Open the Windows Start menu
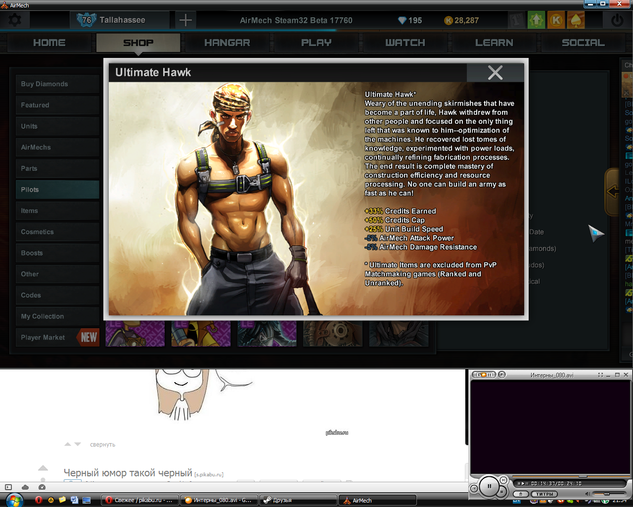Viewport: 633px width, 507px height. (x=14, y=500)
